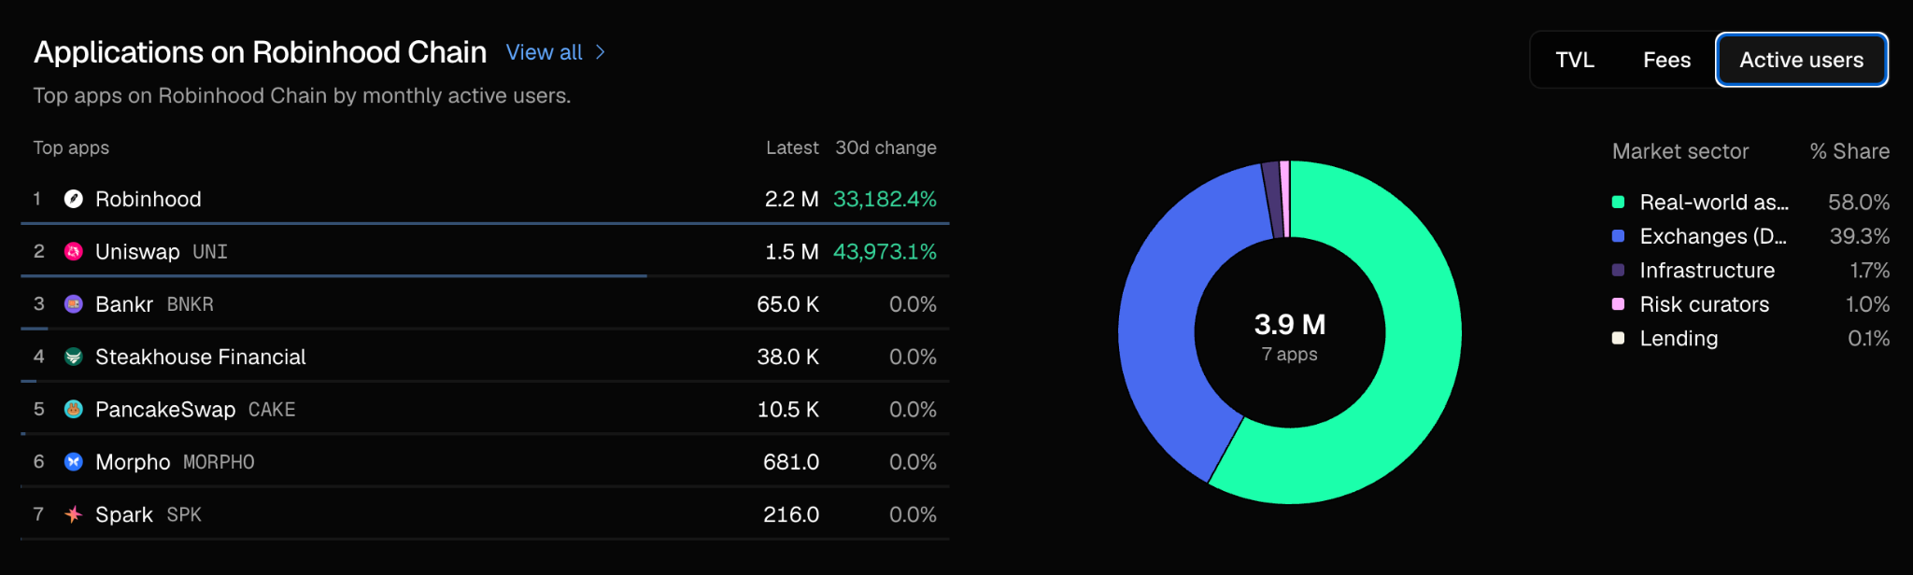Click the Exchanges (D… legend label
Viewport: 1913px width, 575px height.
pos(1713,236)
